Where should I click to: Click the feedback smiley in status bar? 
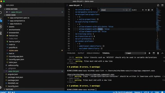[x=162, y=92]
